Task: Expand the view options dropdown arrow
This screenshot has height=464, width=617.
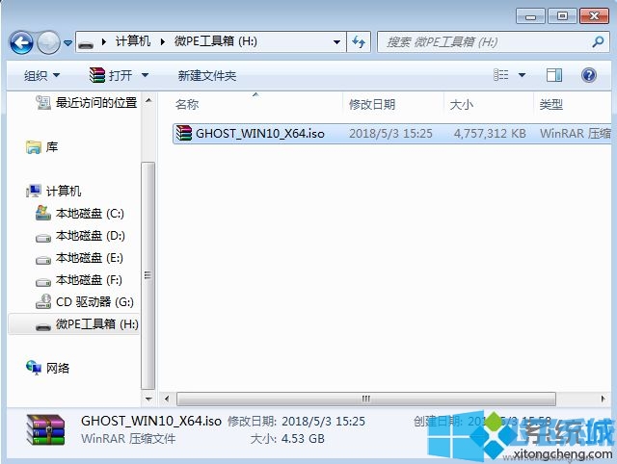Action: [x=523, y=75]
